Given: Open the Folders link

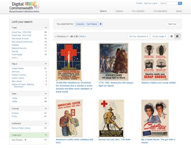Looking at the screenshot, I should pyautogui.click(x=139, y=3).
